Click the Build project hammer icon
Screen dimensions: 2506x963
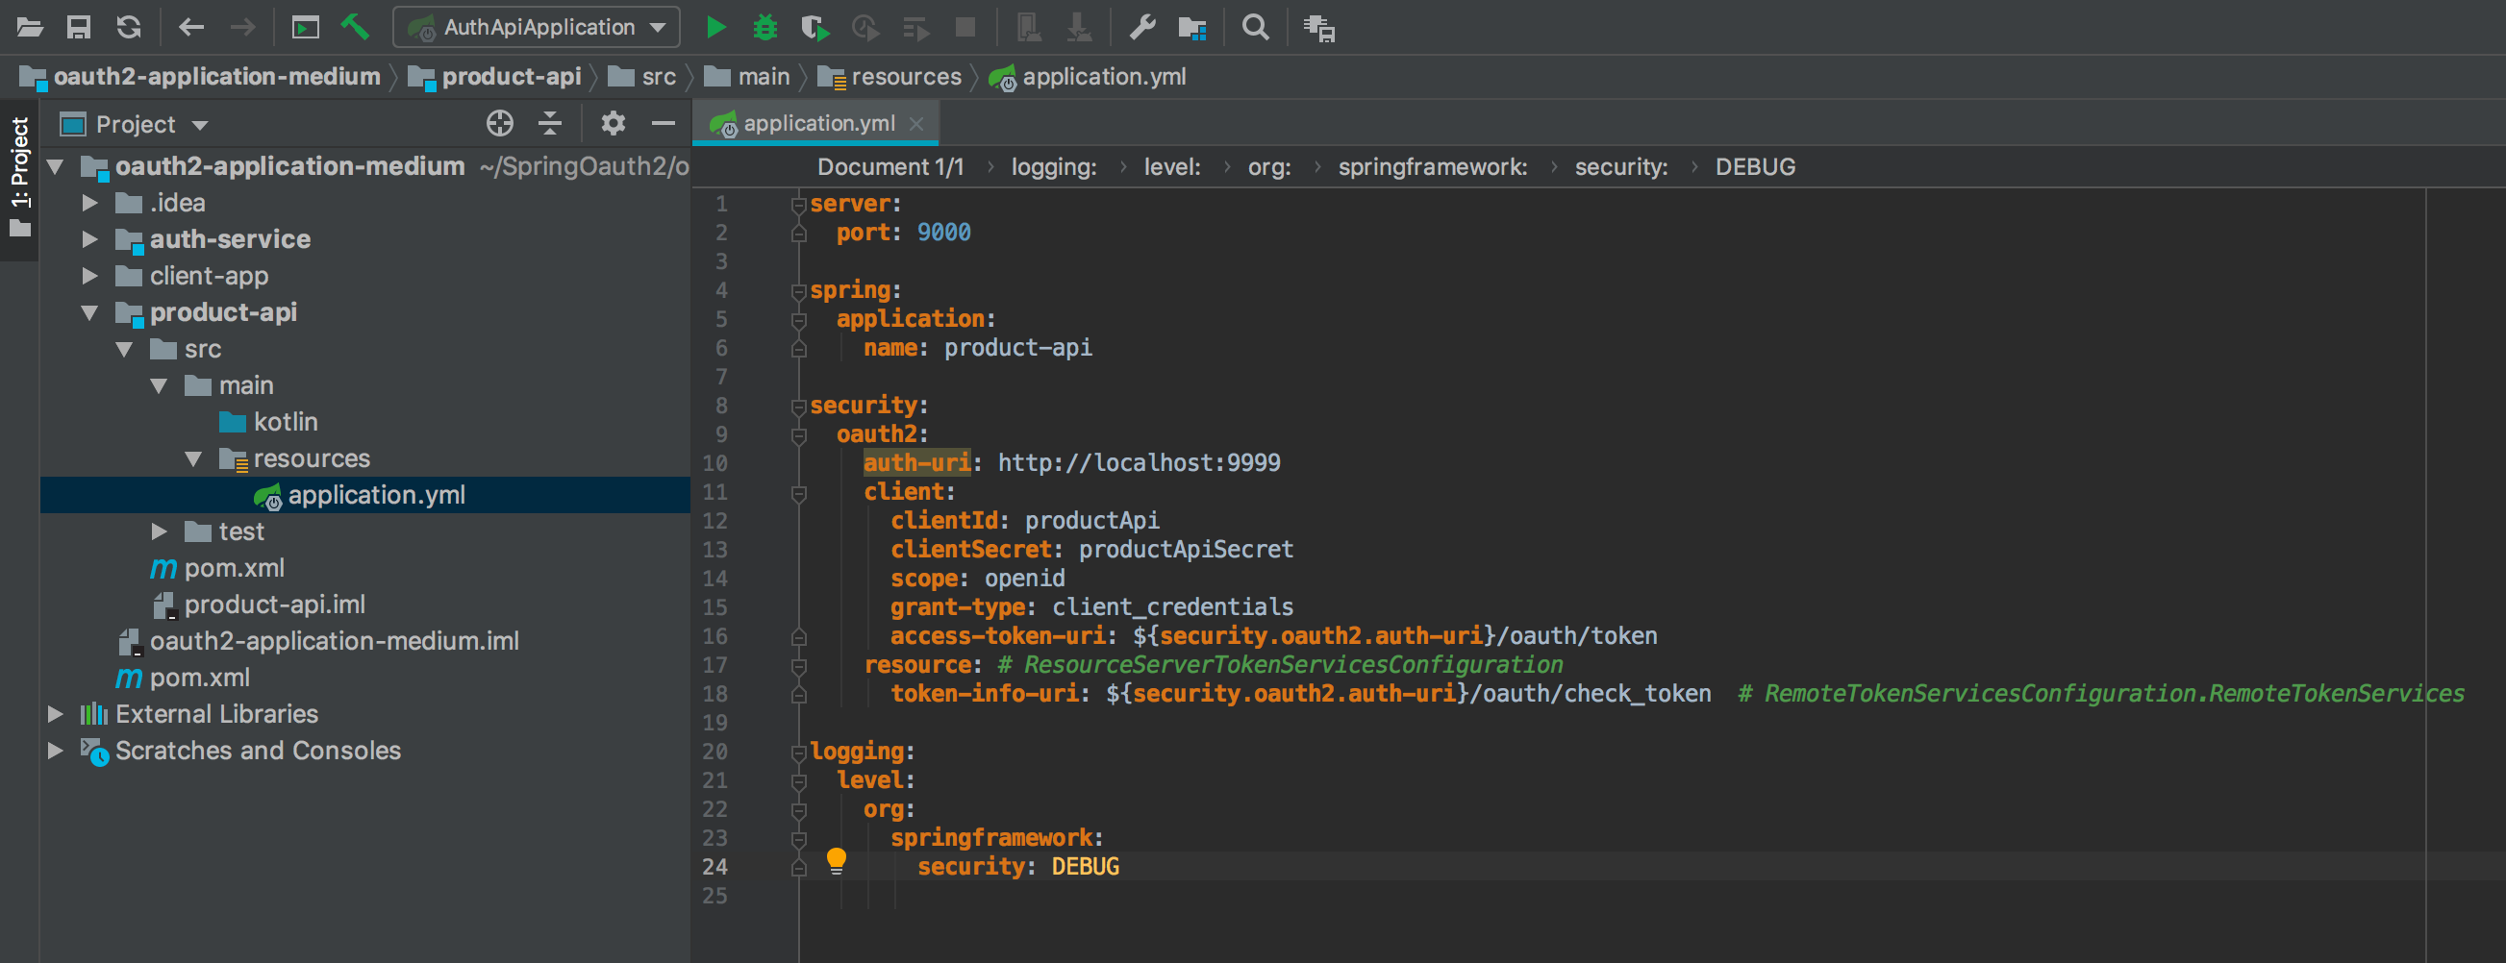355,27
